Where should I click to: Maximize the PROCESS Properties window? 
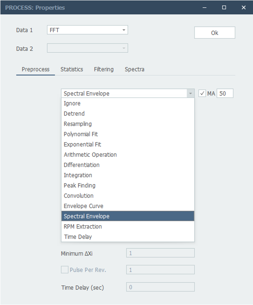pos(224,7)
